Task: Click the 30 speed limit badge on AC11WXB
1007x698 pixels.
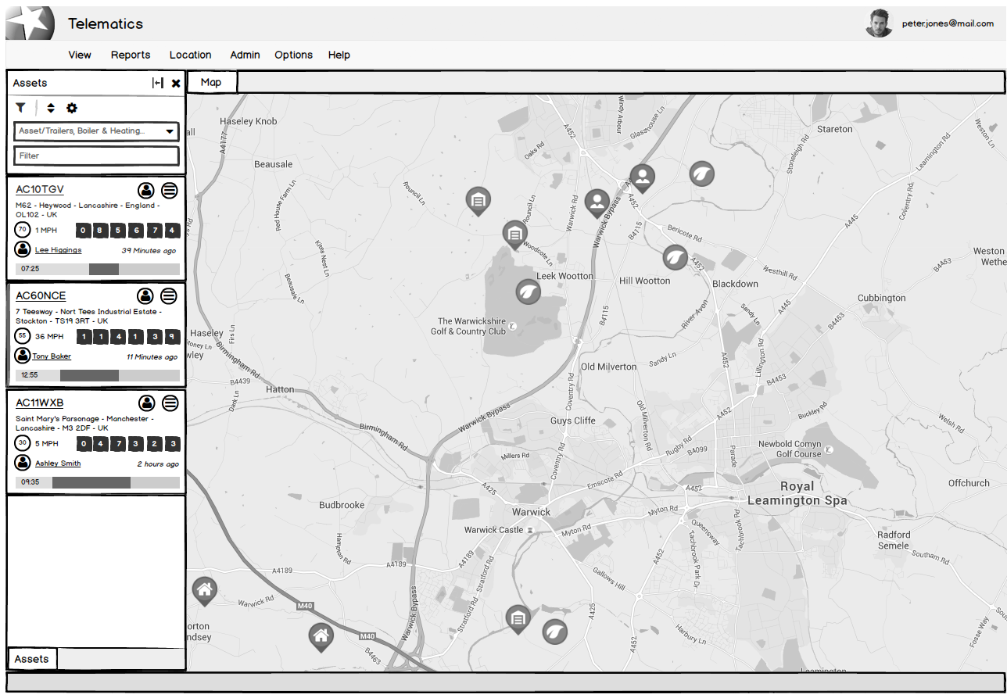Action: (x=23, y=443)
